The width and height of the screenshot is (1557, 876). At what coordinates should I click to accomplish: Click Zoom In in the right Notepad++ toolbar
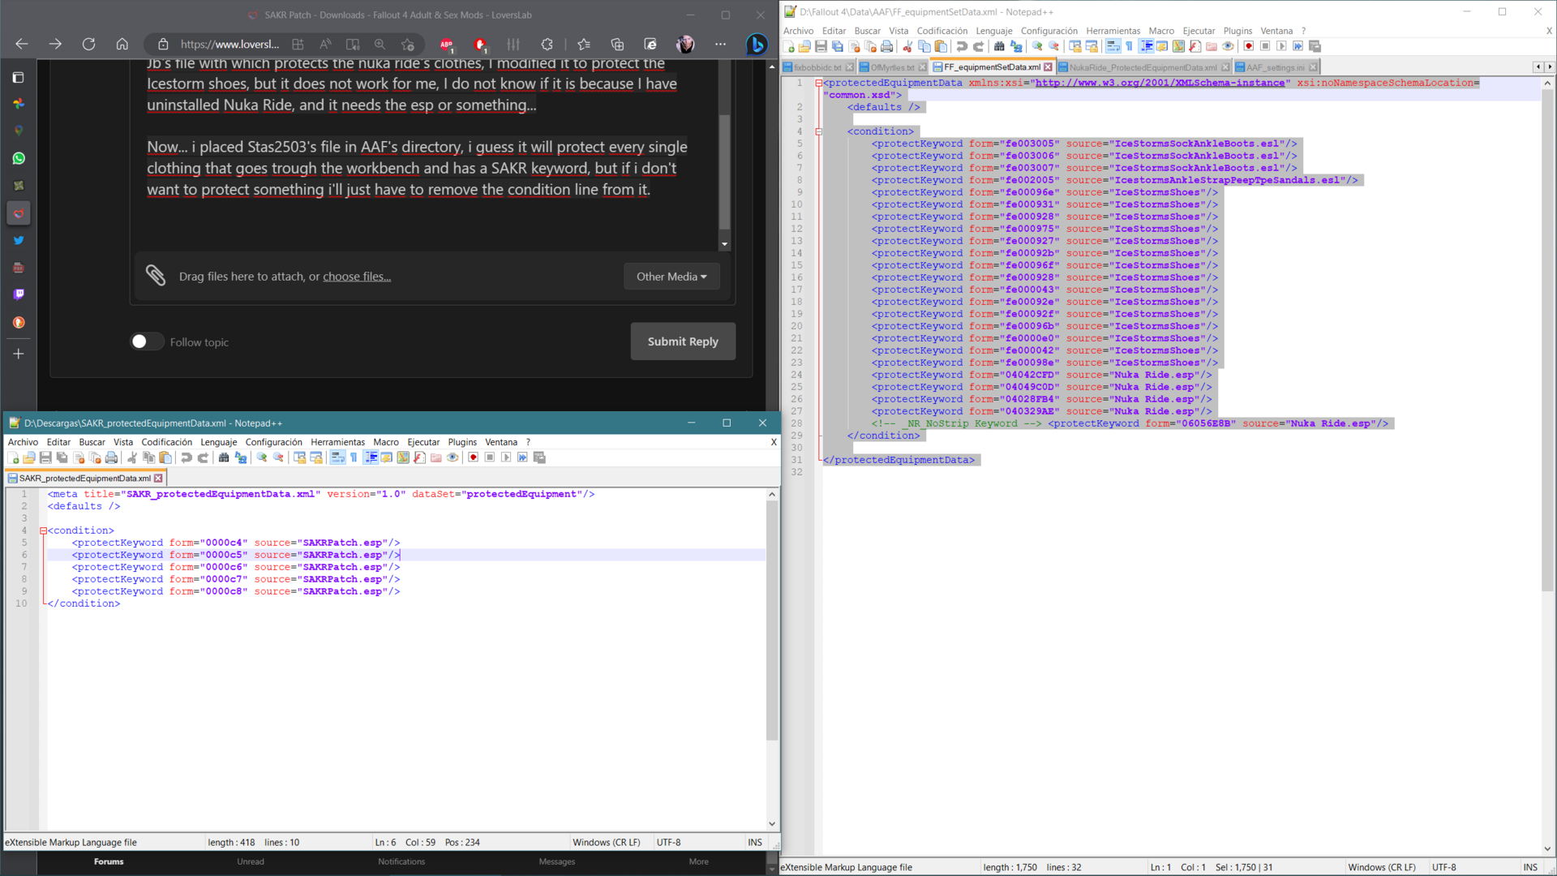pyautogui.click(x=1037, y=46)
